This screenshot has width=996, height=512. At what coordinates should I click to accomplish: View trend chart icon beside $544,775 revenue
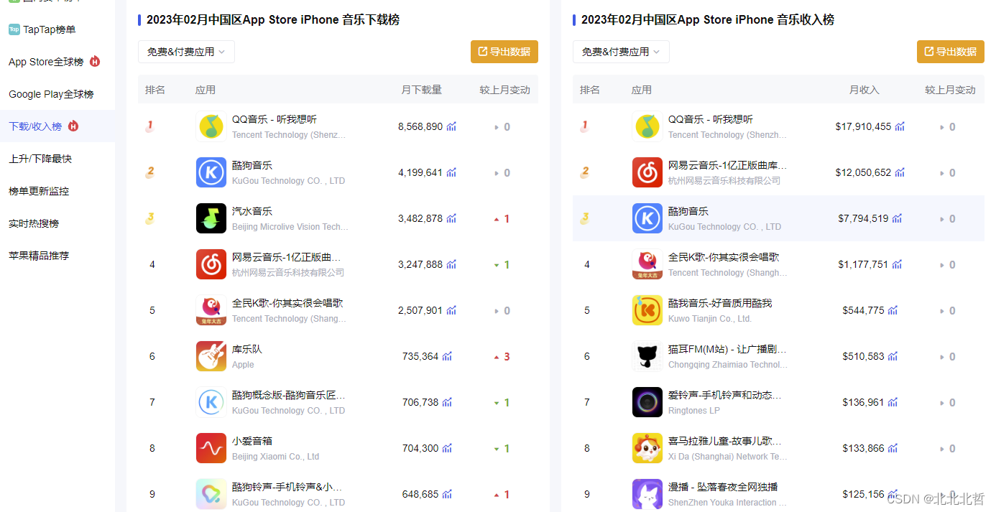[893, 310]
